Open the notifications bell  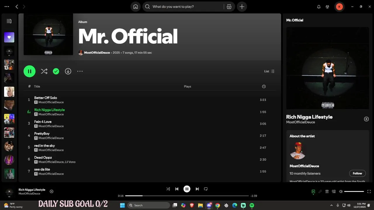click(x=319, y=7)
